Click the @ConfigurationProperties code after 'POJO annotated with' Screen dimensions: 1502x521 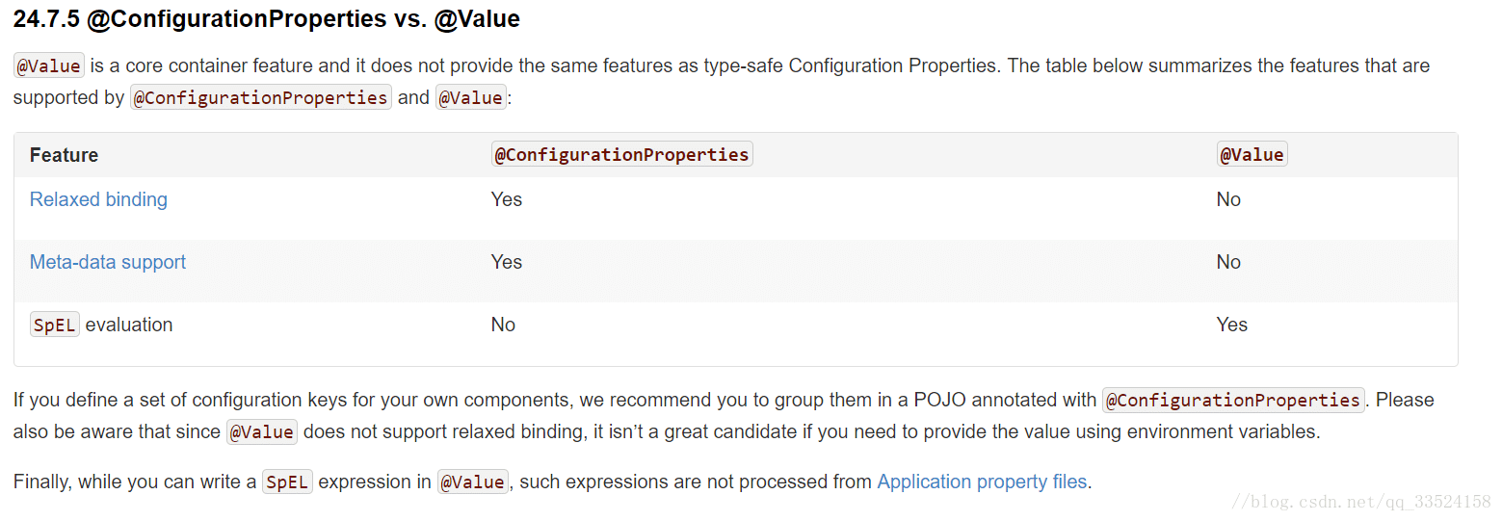point(1233,400)
